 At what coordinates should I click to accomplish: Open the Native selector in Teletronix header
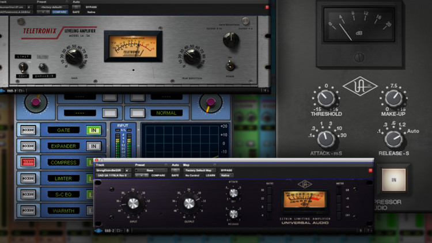(x=91, y=12)
